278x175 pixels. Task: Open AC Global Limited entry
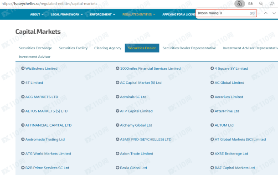[x=229, y=82]
